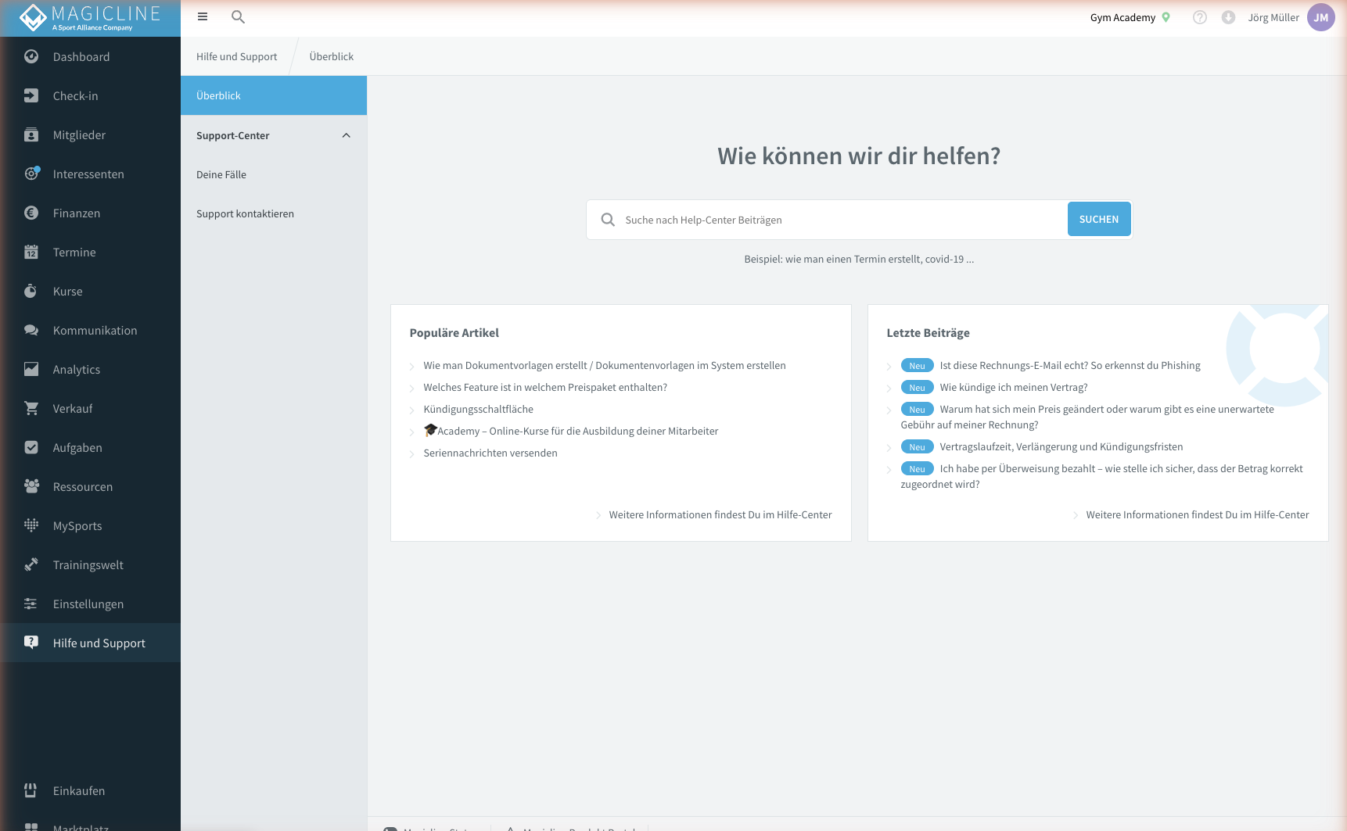Click the Check-in icon
This screenshot has height=831, width=1347.
point(31,95)
